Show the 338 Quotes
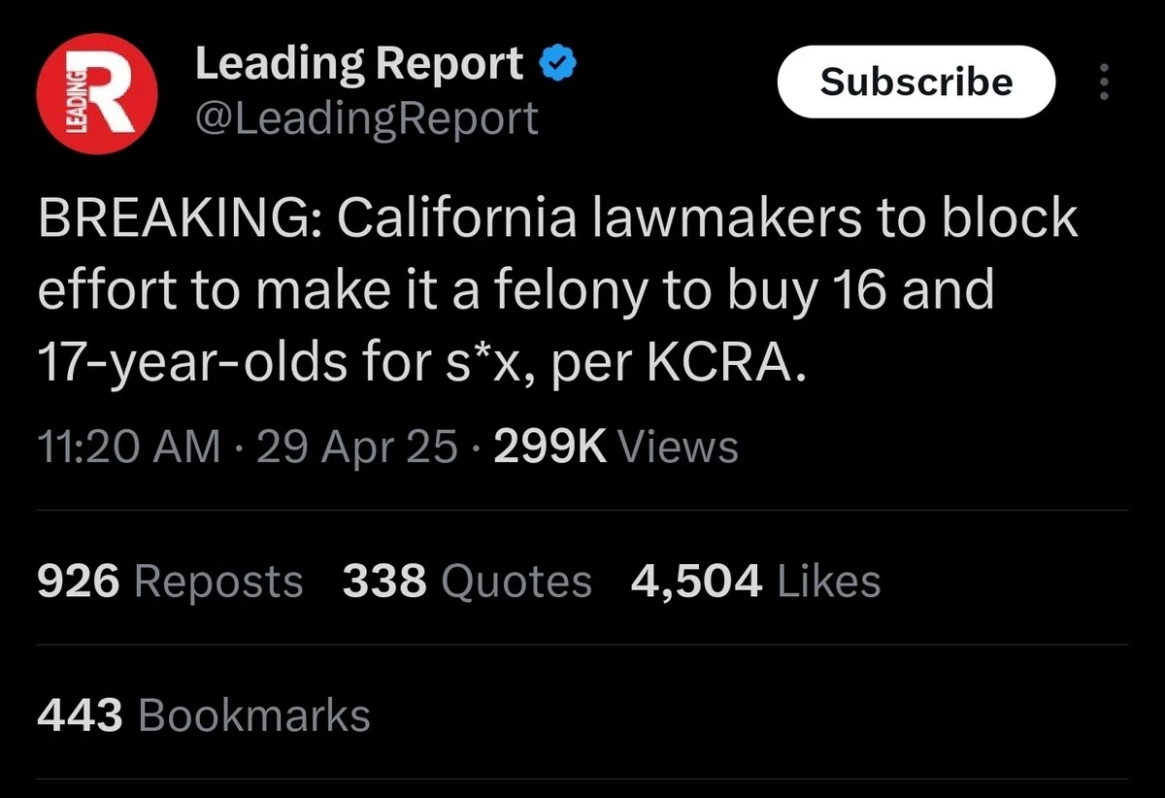1165x798 pixels. 467,582
